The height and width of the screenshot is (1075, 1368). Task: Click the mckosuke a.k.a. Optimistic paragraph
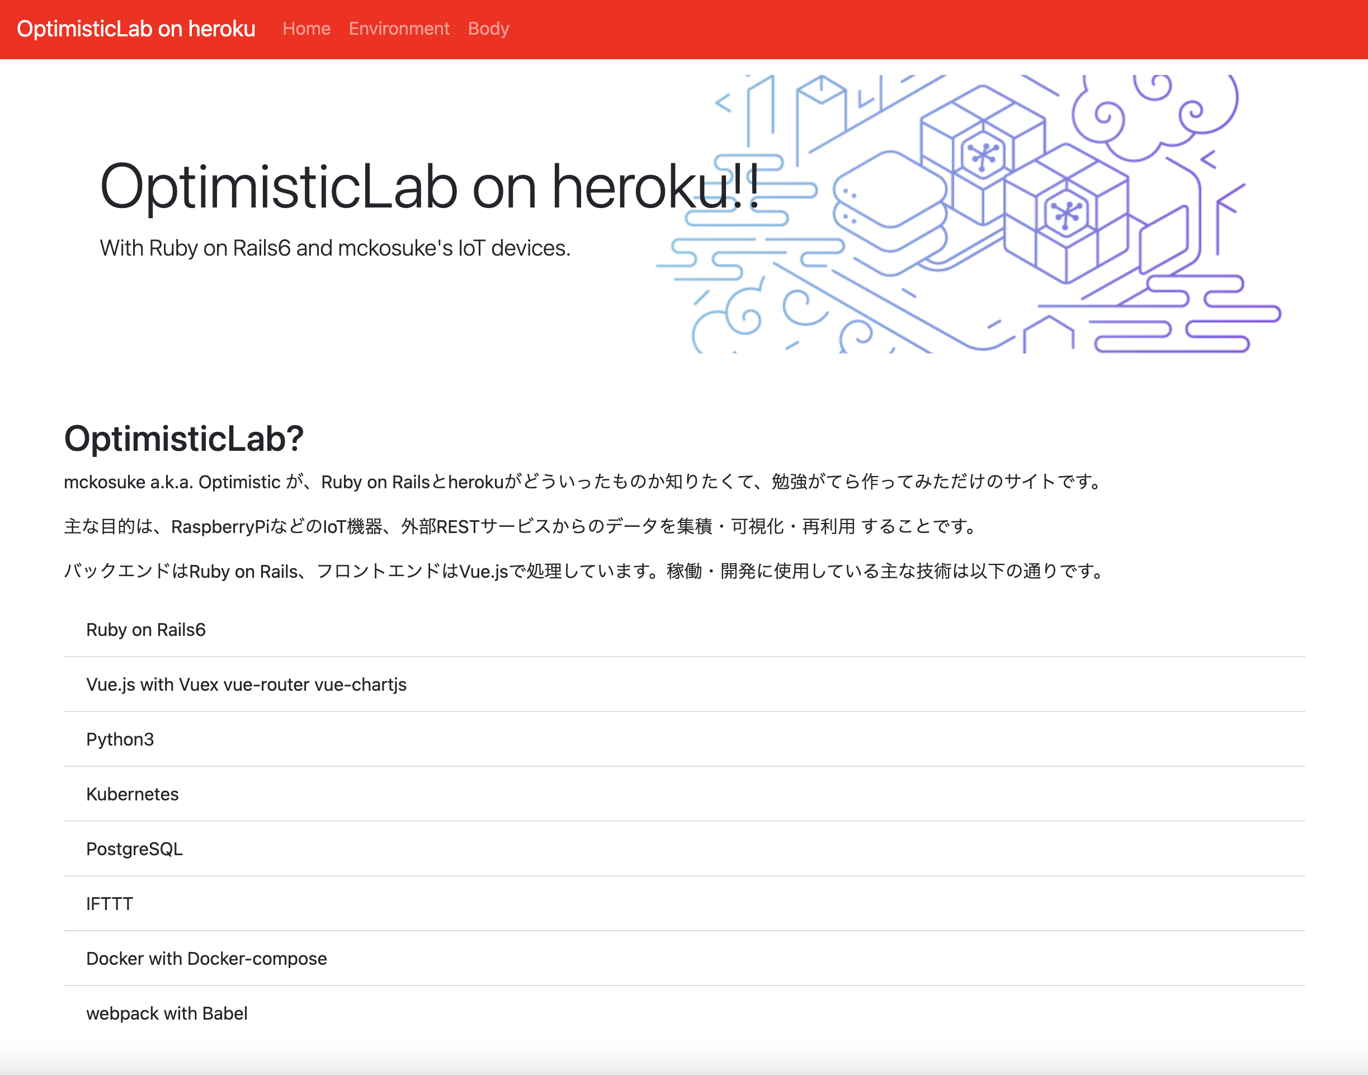coord(582,482)
